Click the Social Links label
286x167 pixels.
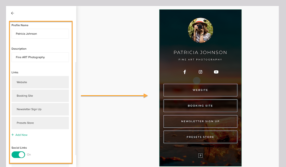click(x=19, y=148)
